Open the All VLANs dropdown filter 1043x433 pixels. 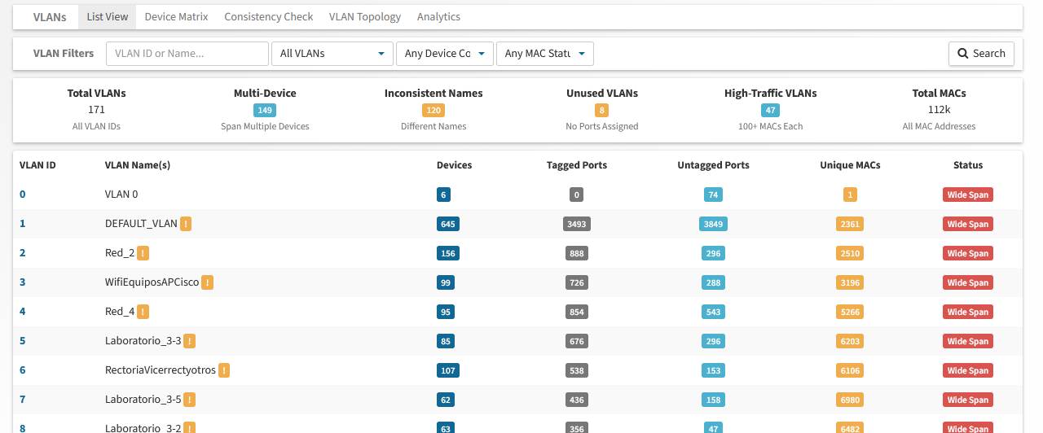click(332, 54)
